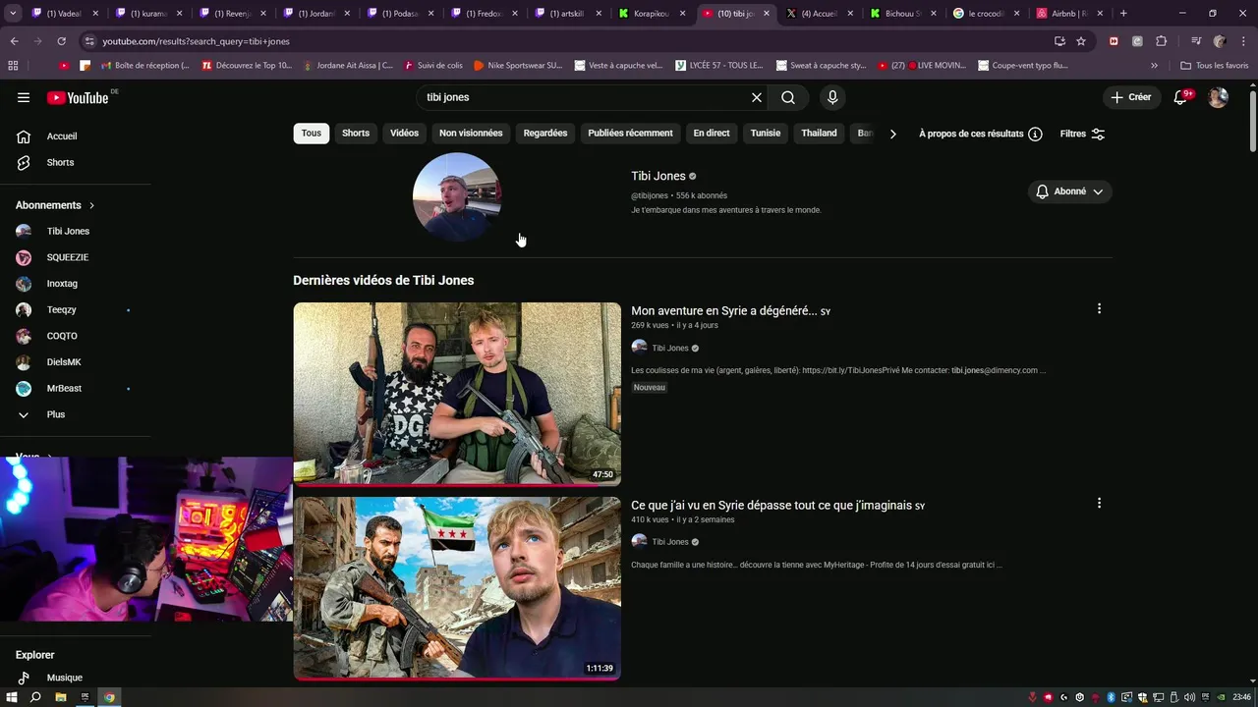
Task: Click the Créer button
Action: [1131, 97]
